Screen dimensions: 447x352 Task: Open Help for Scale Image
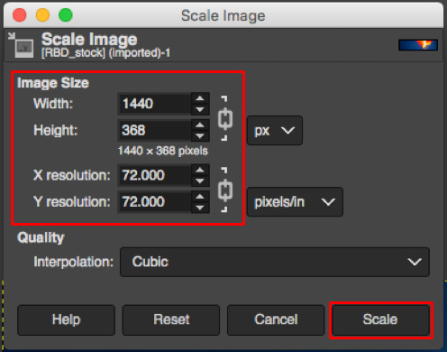point(66,320)
